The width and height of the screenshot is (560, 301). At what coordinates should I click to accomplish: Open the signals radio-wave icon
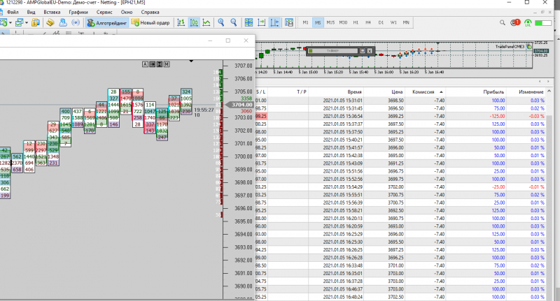pos(76,23)
